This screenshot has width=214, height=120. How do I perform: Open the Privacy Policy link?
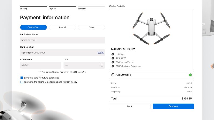coord(70,82)
